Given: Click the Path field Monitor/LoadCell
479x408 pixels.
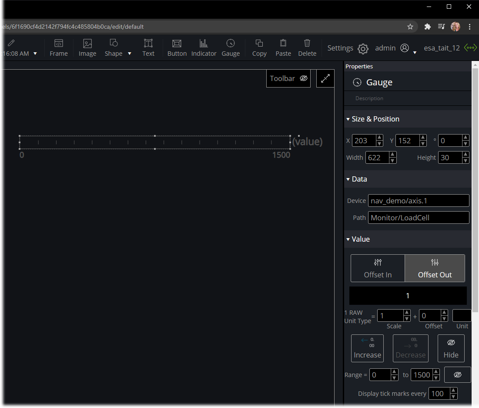Looking at the screenshot, I should 419,217.
